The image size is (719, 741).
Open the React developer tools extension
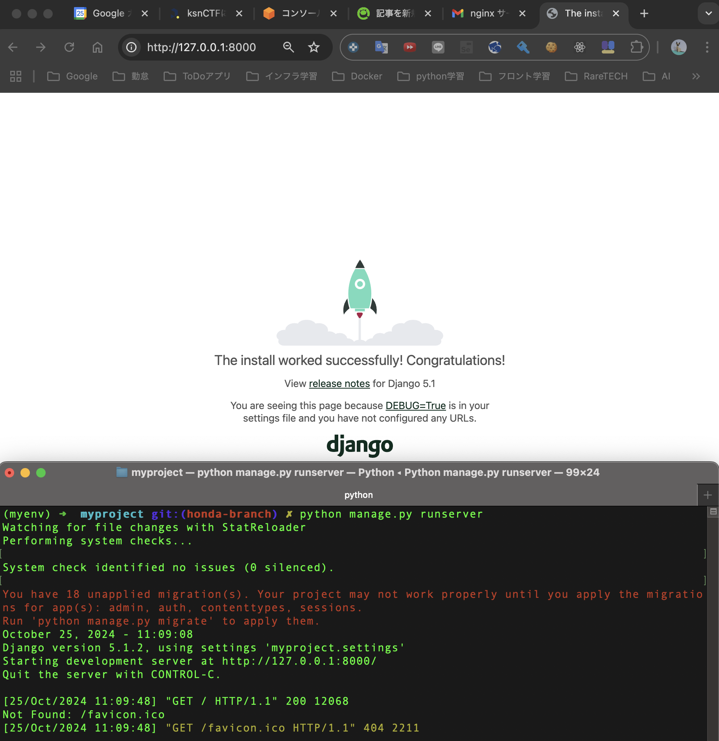click(x=580, y=48)
